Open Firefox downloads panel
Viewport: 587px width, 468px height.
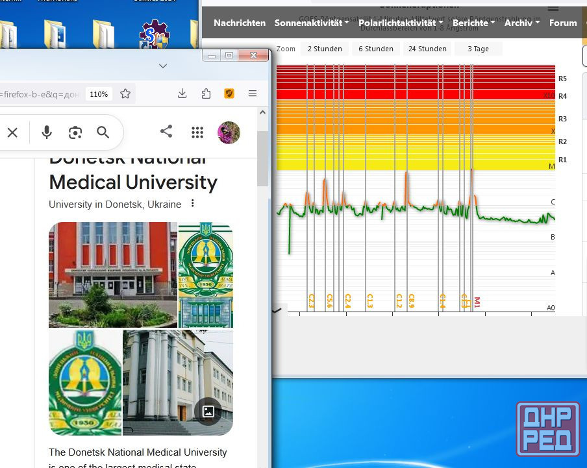[x=182, y=93]
